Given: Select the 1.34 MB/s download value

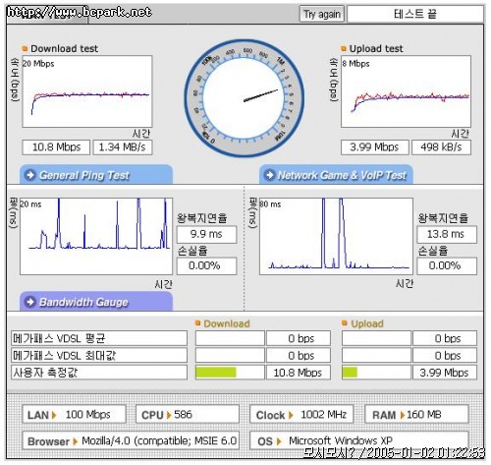Looking at the screenshot, I should tap(123, 147).
